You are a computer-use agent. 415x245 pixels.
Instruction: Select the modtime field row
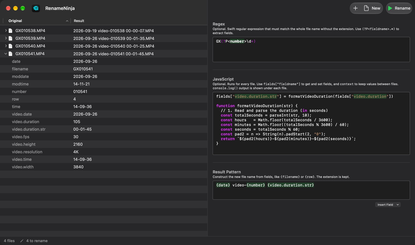click(103, 84)
